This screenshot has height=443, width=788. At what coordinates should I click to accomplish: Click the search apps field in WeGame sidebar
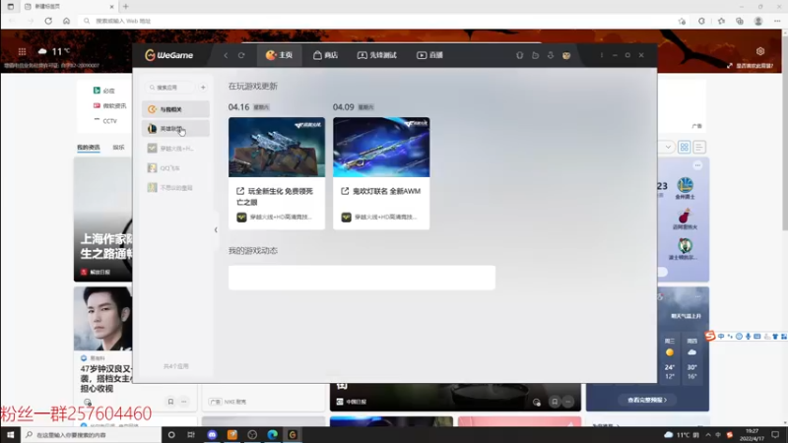[169, 88]
